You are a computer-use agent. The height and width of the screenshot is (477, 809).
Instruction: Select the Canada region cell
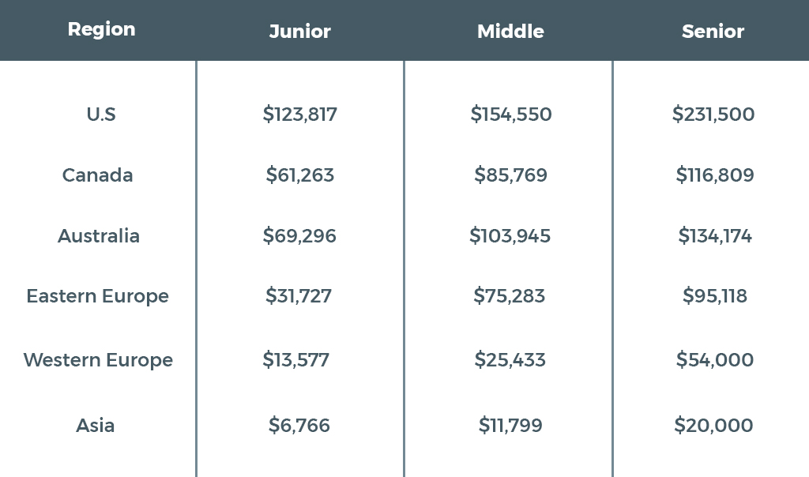97,175
